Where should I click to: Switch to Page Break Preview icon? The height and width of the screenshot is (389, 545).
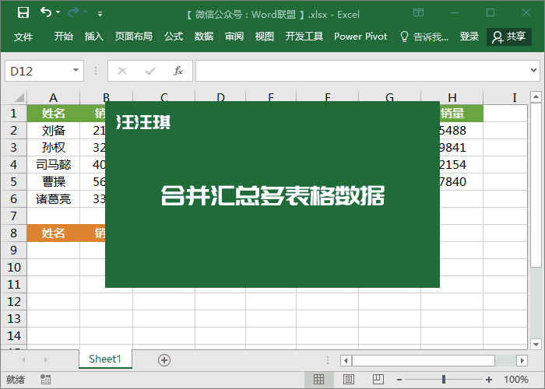(378, 380)
